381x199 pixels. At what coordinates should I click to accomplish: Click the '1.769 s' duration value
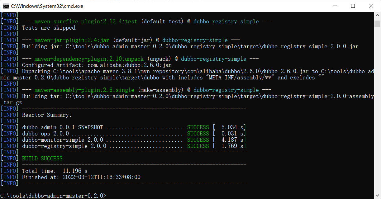click(x=232, y=146)
